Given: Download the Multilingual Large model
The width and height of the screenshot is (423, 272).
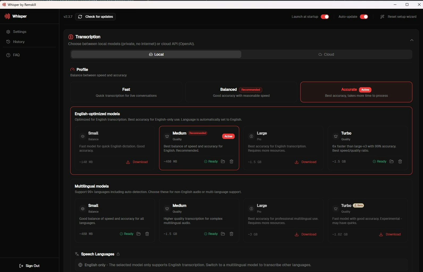Looking at the screenshot, I should pyautogui.click(x=305, y=234).
